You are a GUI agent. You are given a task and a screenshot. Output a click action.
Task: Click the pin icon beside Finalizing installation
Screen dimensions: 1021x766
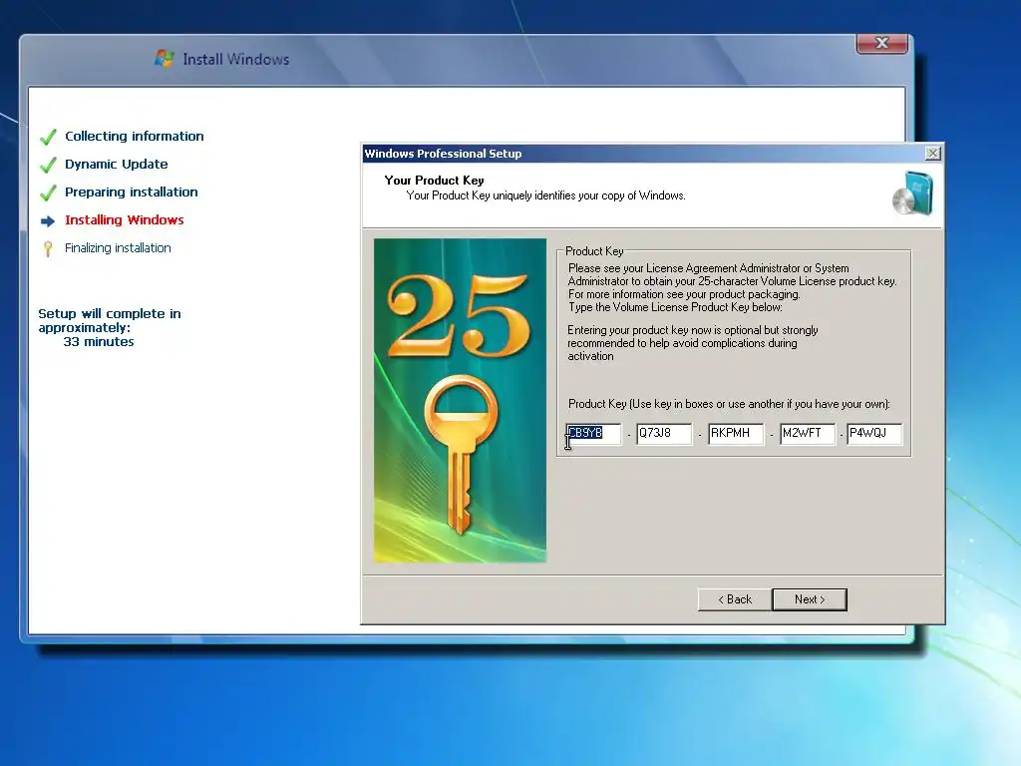coord(48,248)
